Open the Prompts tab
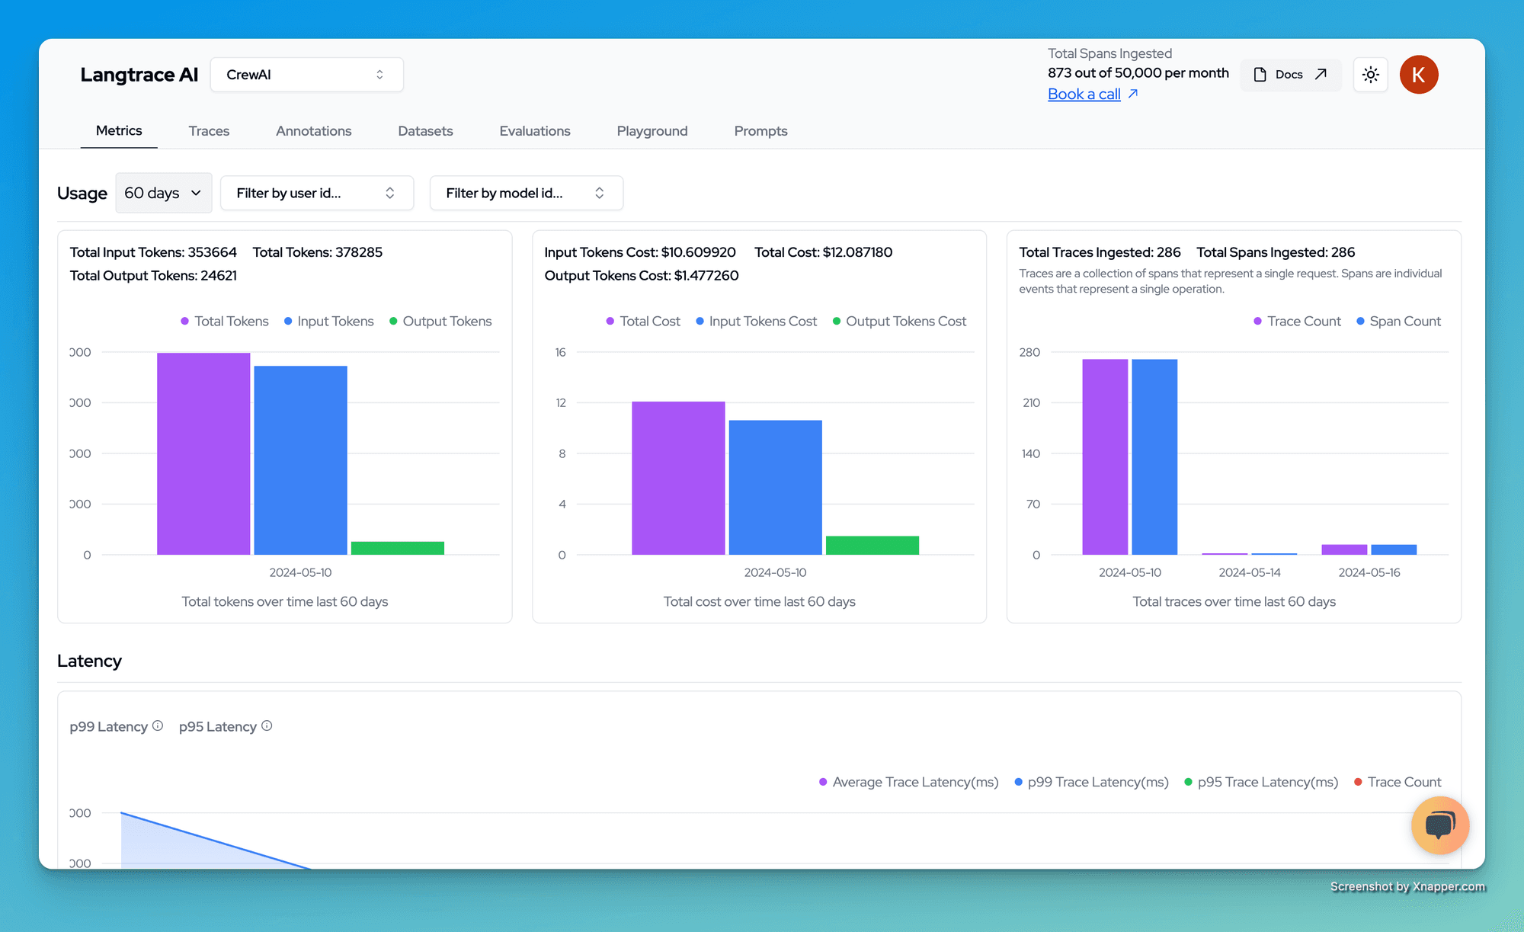This screenshot has height=932, width=1524. [760, 131]
